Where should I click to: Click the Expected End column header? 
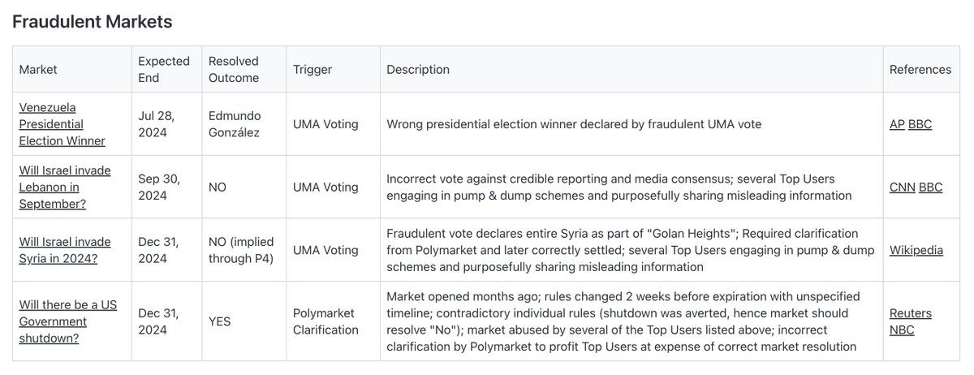point(164,69)
